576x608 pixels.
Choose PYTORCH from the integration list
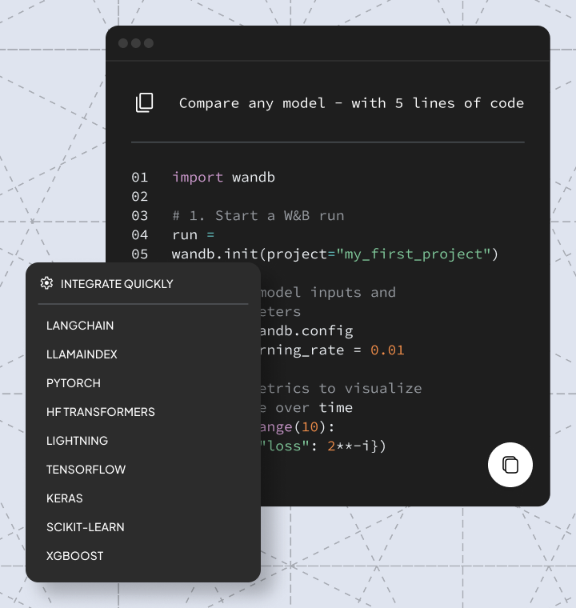[x=74, y=383]
